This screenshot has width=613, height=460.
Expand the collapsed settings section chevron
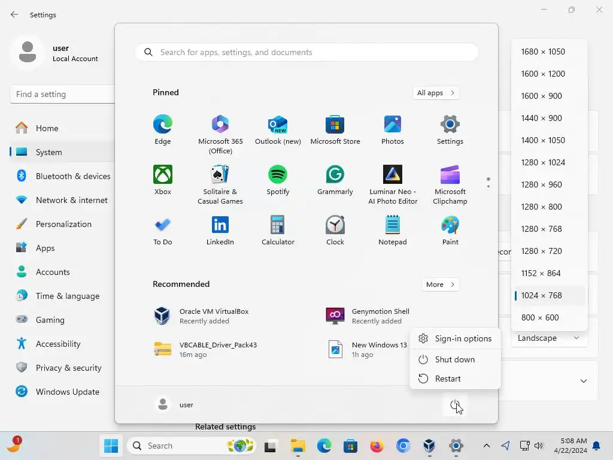pyautogui.click(x=583, y=381)
